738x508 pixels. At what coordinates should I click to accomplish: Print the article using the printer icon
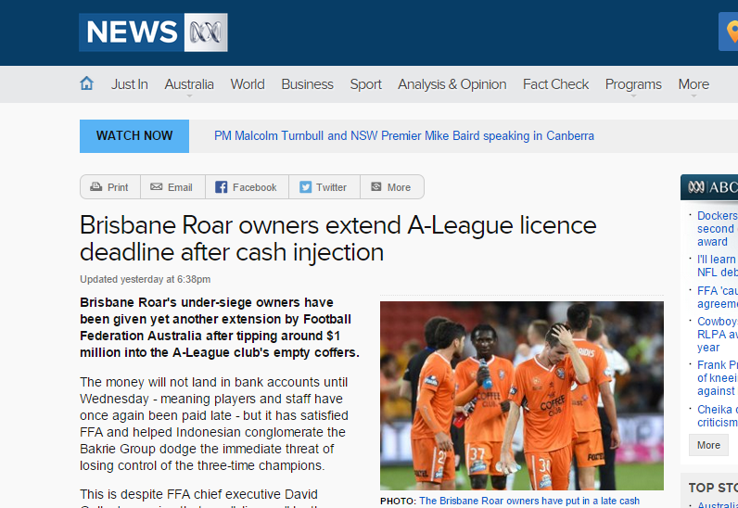96,187
